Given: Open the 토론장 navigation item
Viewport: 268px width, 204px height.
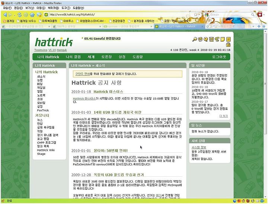Looking at the screenshot, I should (x=106, y=57).
